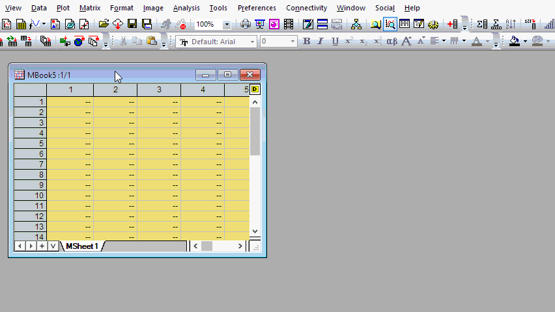This screenshot has height=312, width=555.
Task: Click the Open folder icon
Action: point(103,25)
